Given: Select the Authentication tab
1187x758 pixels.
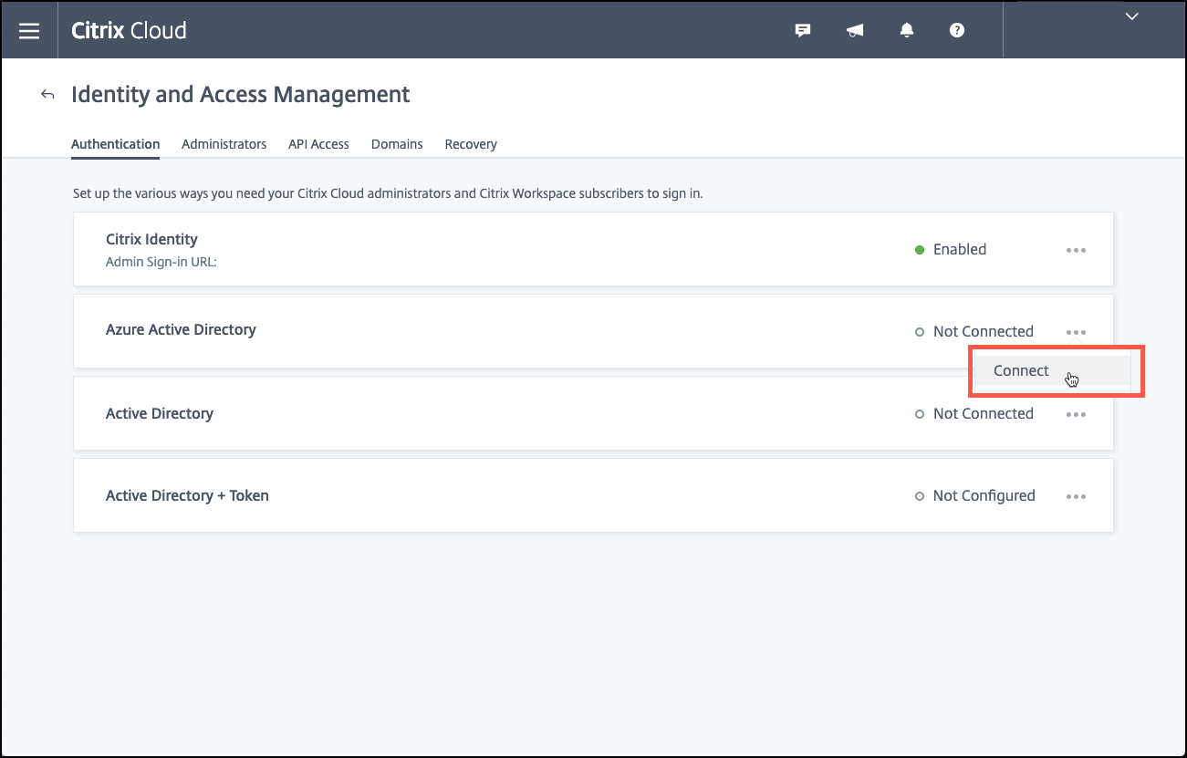Looking at the screenshot, I should point(115,144).
